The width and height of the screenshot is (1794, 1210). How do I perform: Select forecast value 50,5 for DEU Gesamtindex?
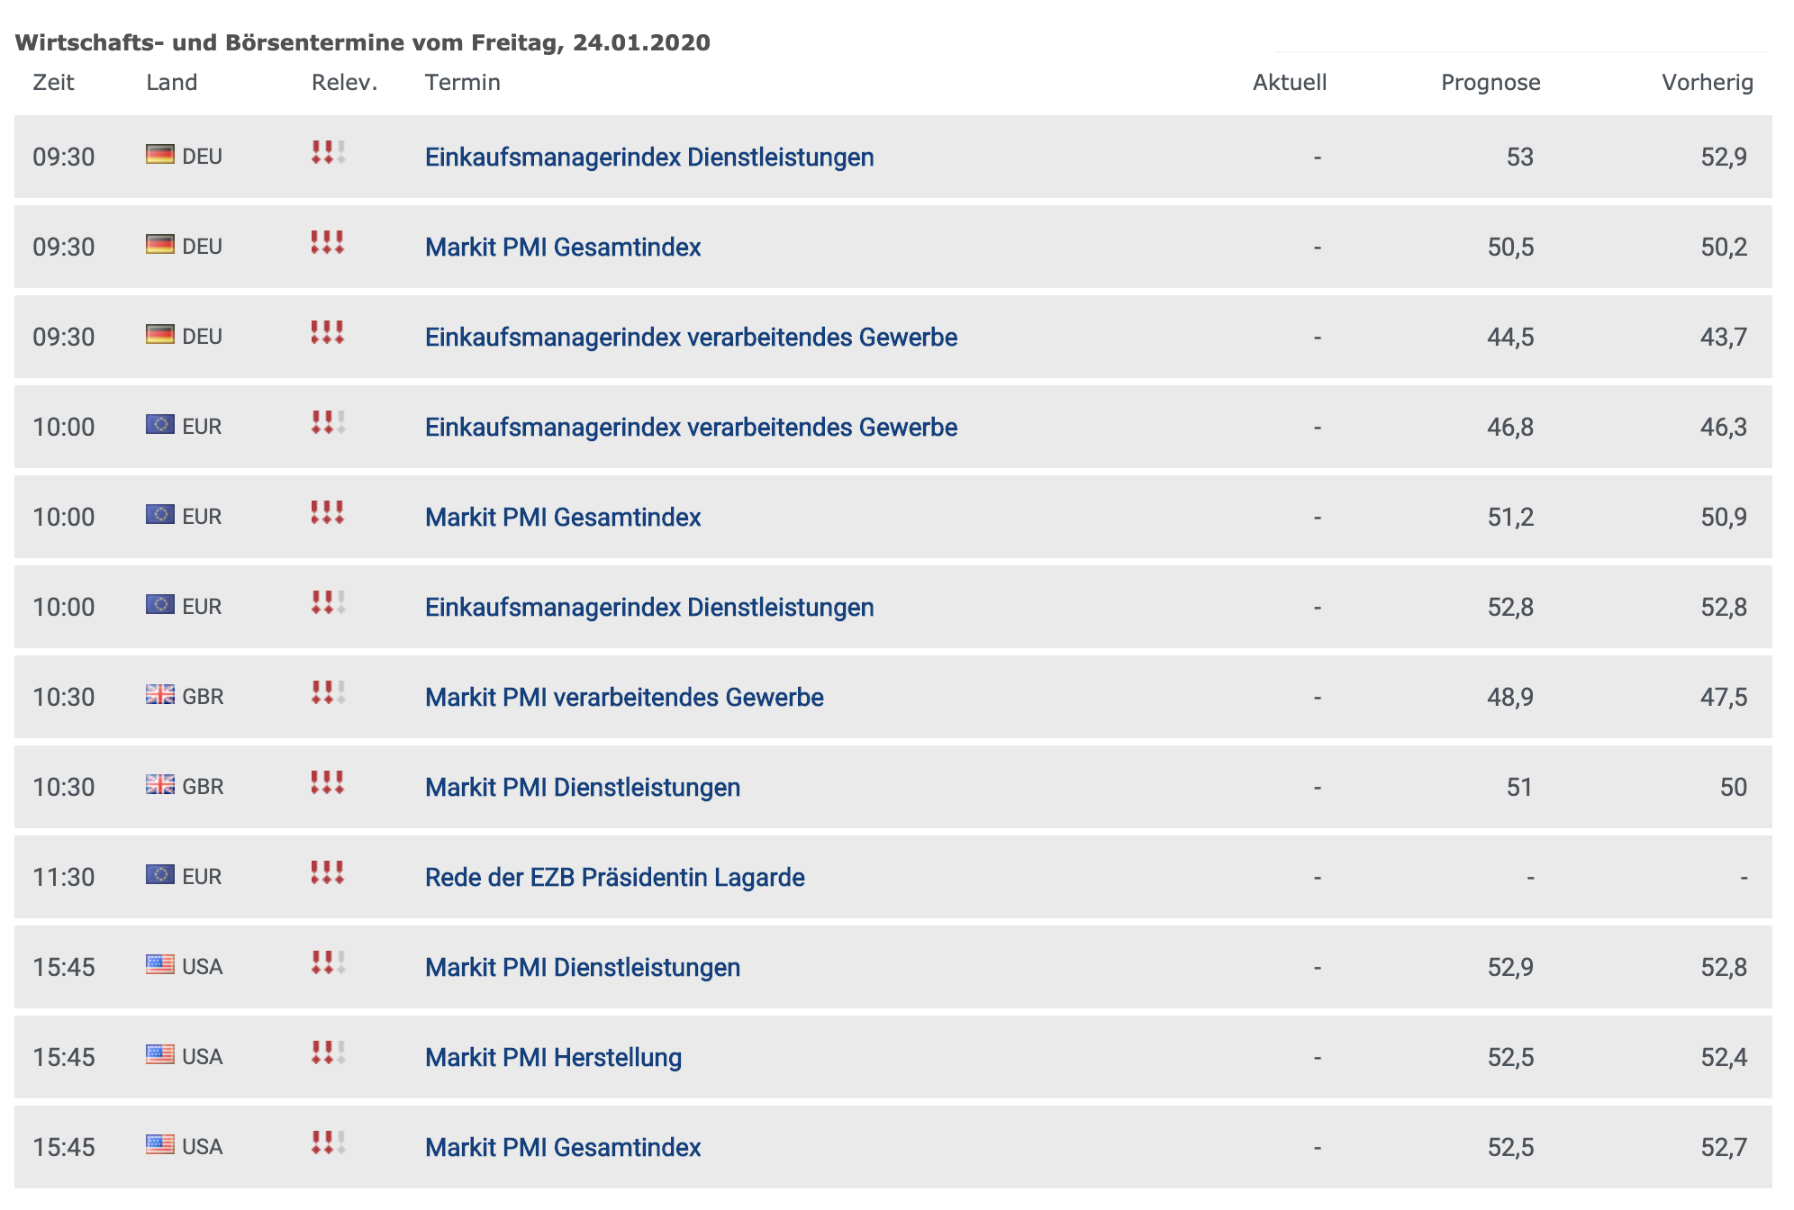click(1510, 247)
